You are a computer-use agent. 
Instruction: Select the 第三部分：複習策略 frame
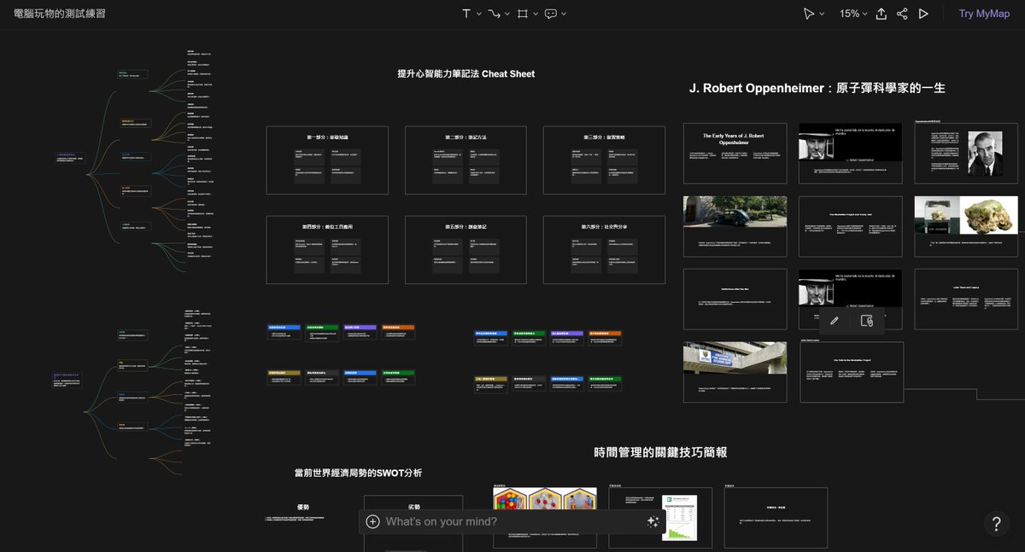tap(604, 160)
